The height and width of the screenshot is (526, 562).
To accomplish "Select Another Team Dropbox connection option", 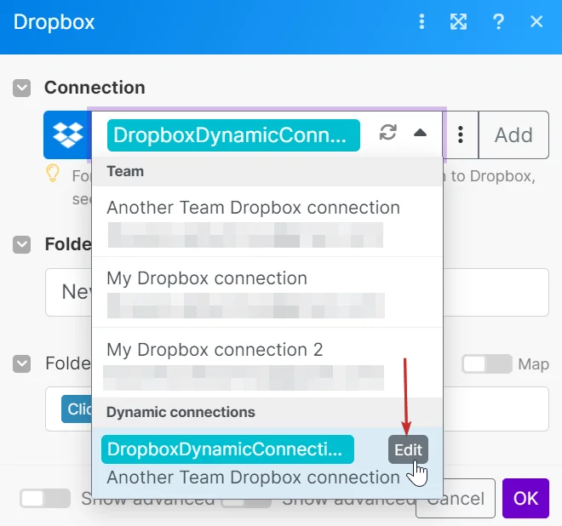I will pos(267,221).
